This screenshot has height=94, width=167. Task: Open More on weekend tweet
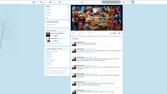click(x=120, y=46)
